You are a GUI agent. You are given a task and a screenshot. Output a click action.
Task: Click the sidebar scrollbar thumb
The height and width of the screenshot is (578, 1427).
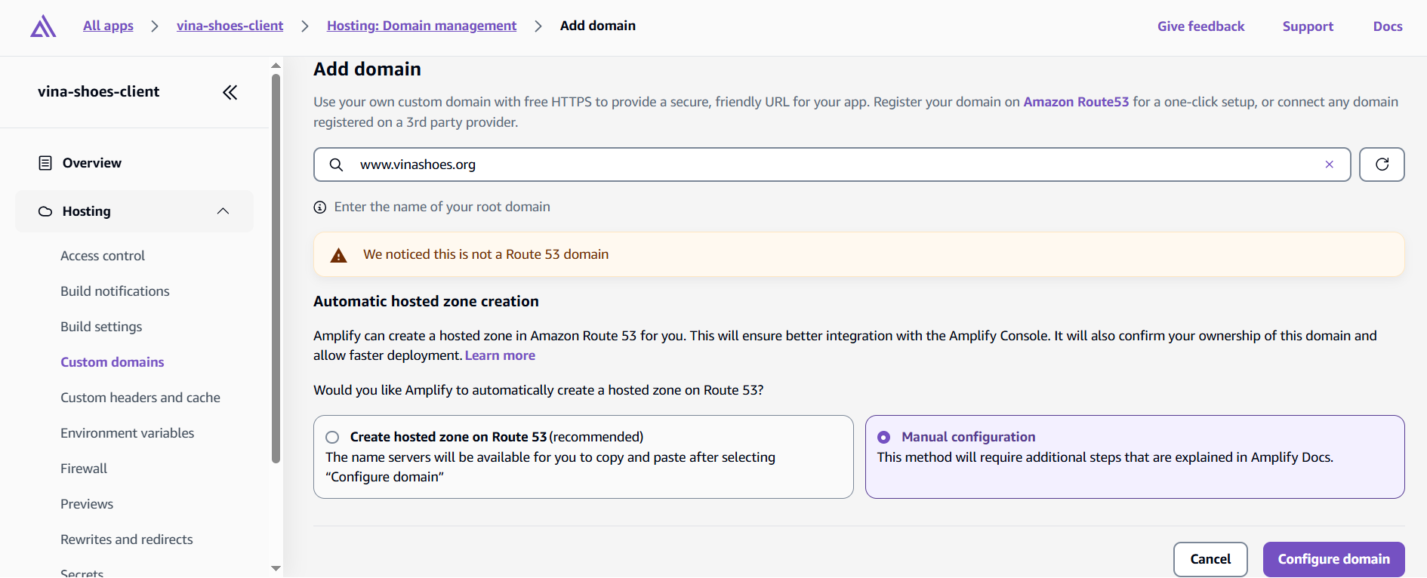click(276, 268)
